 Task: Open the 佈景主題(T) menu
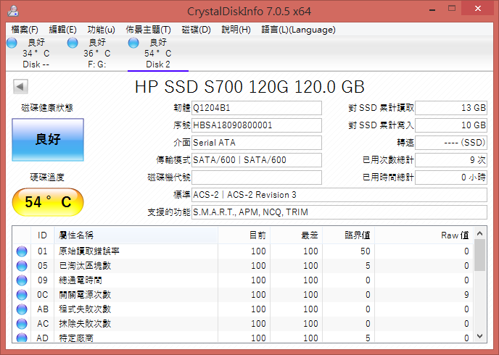tap(148, 30)
